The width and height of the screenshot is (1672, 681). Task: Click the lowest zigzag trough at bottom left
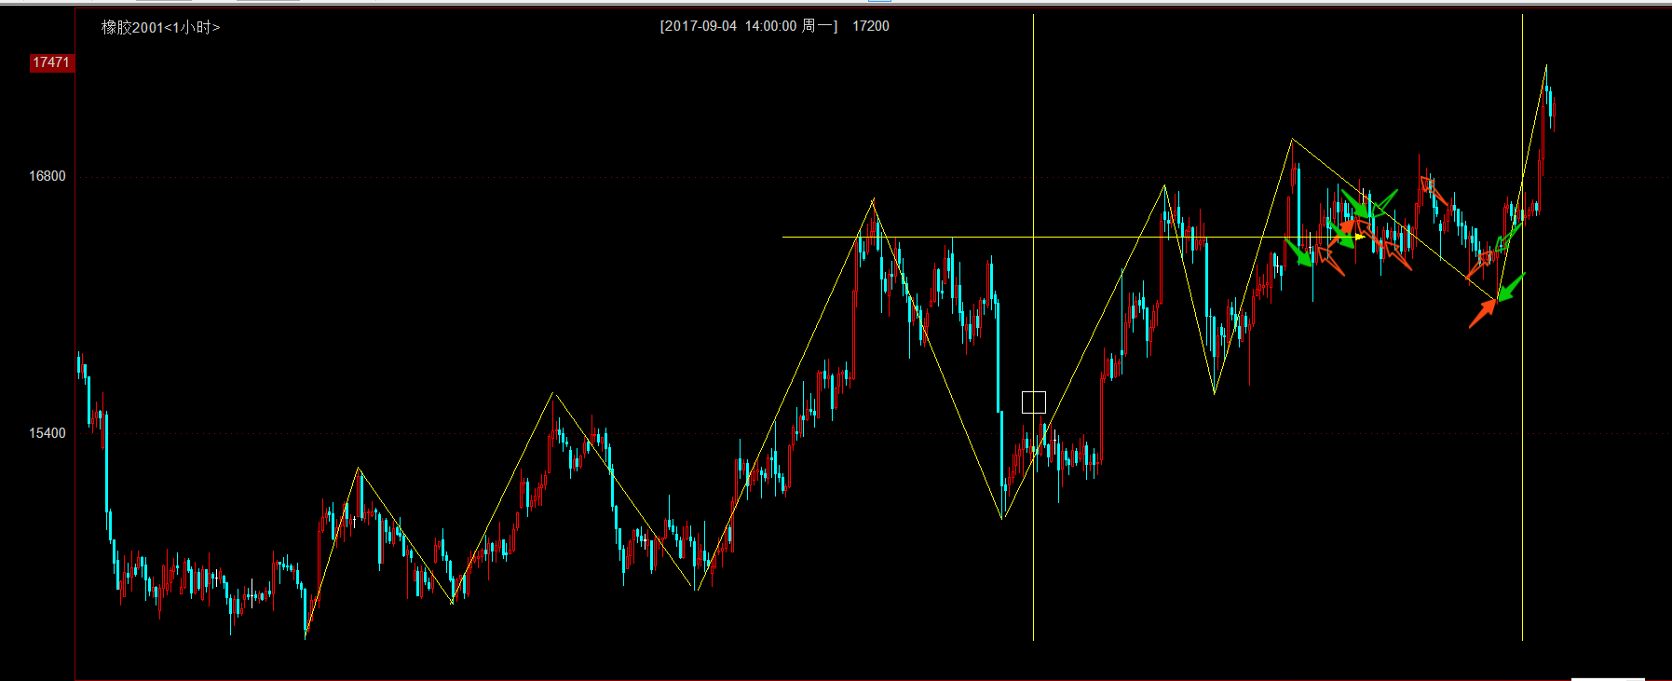[306, 636]
